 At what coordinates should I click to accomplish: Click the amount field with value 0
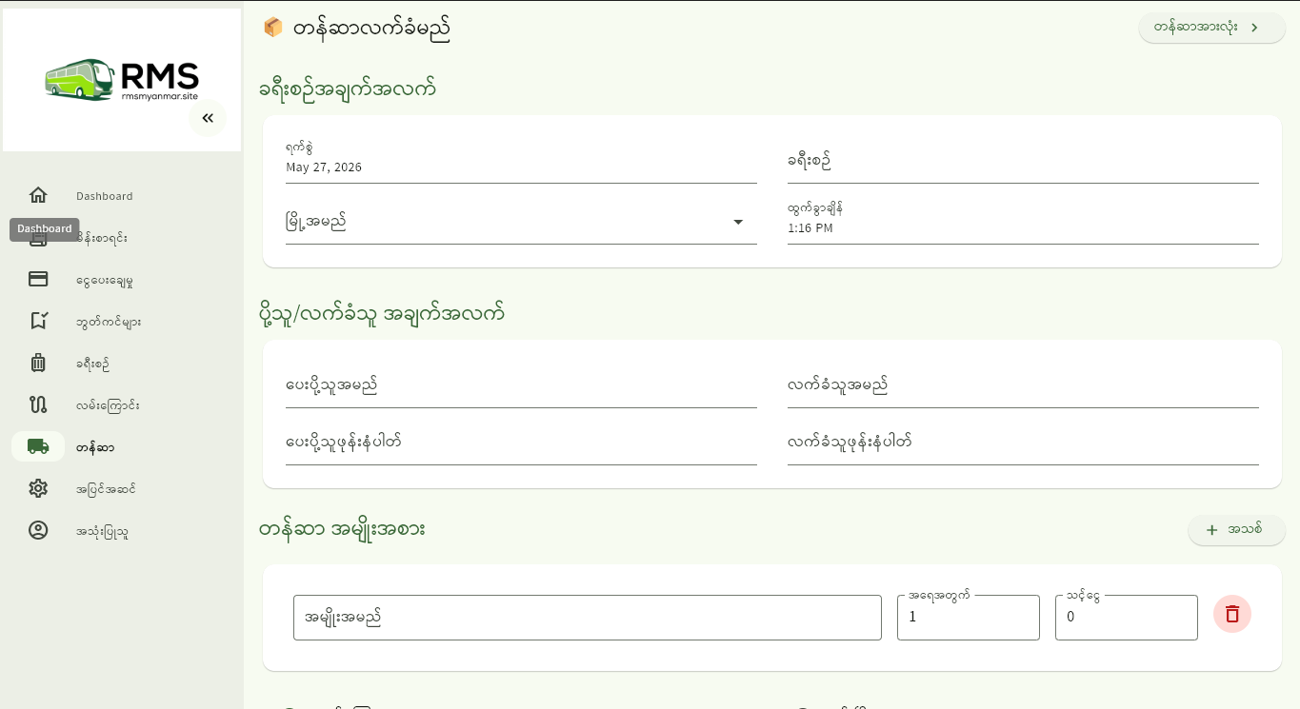tap(1127, 618)
